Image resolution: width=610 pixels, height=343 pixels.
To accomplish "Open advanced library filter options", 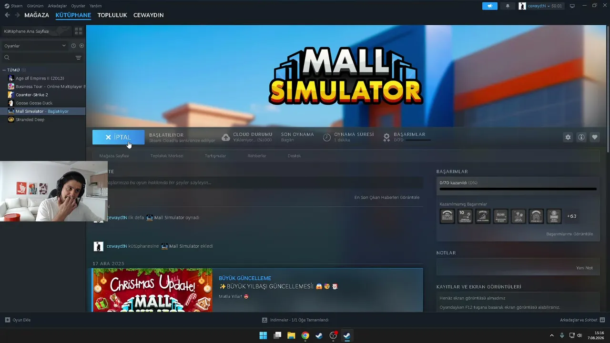I will coord(79,58).
